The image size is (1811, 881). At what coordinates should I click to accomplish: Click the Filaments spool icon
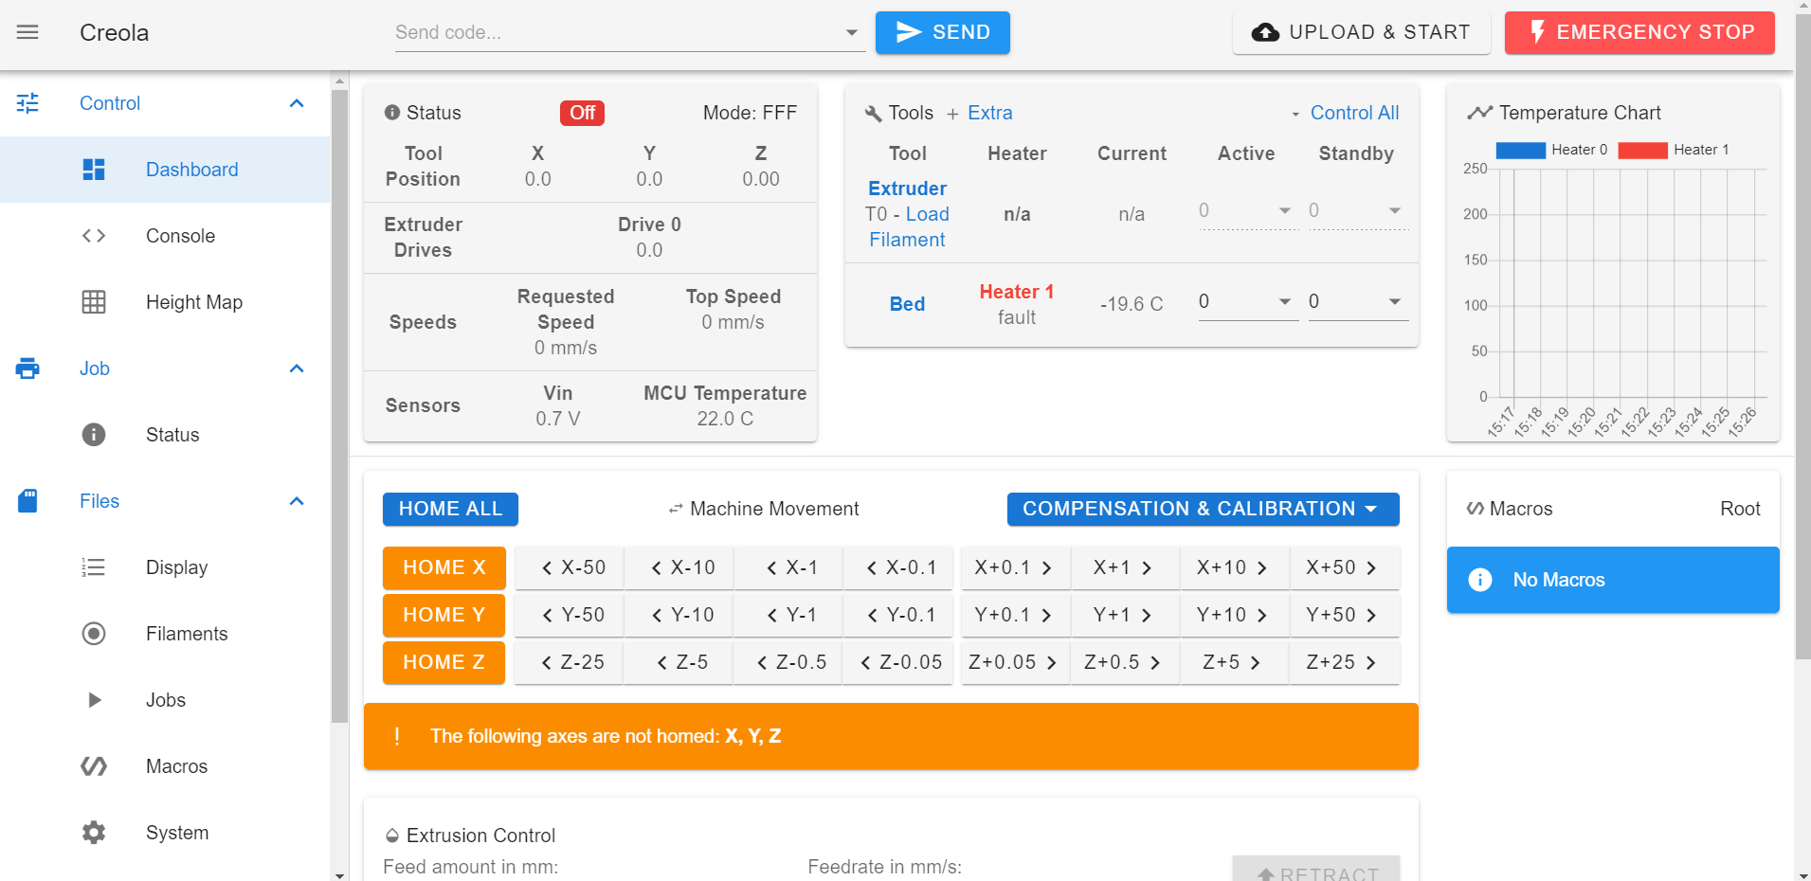click(x=94, y=634)
